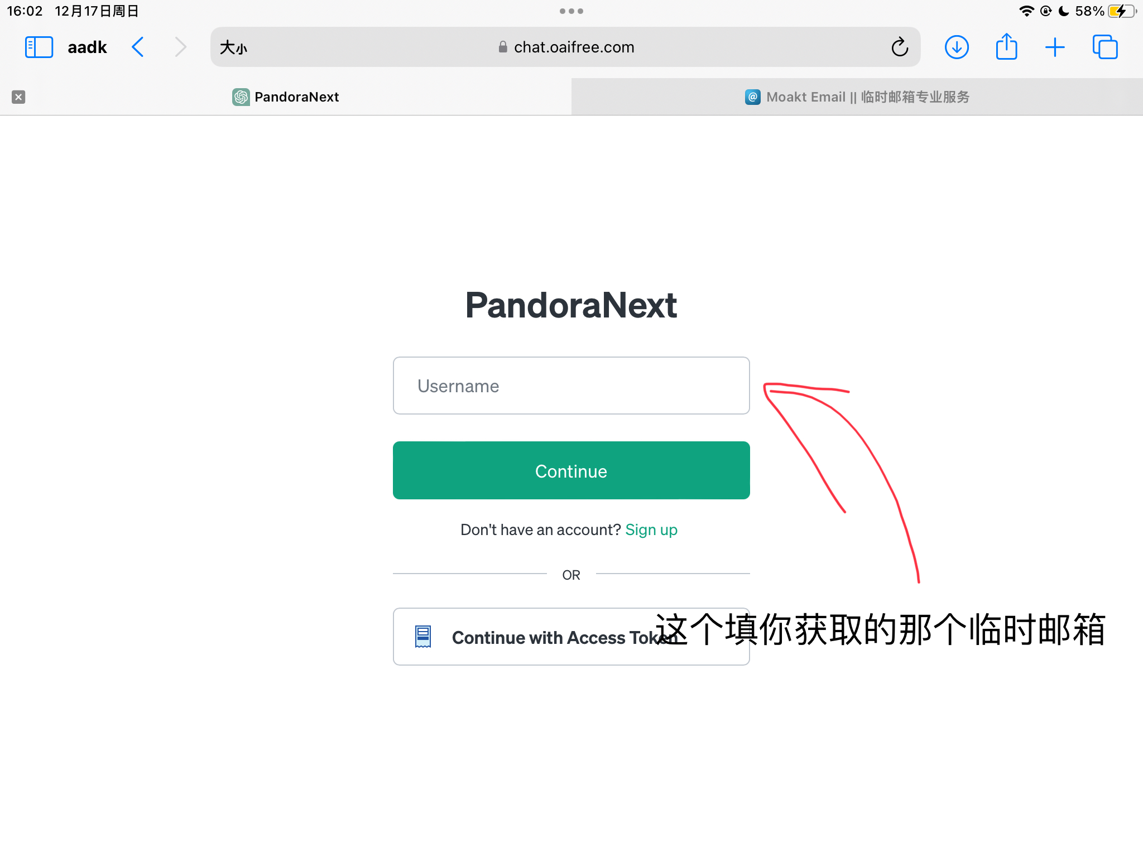Click the green Continue button
Viewport: 1143px width, 857px height.
pyautogui.click(x=571, y=470)
